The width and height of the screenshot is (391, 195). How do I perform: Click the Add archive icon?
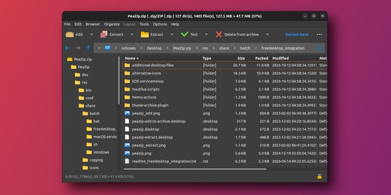click(x=69, y=34)
